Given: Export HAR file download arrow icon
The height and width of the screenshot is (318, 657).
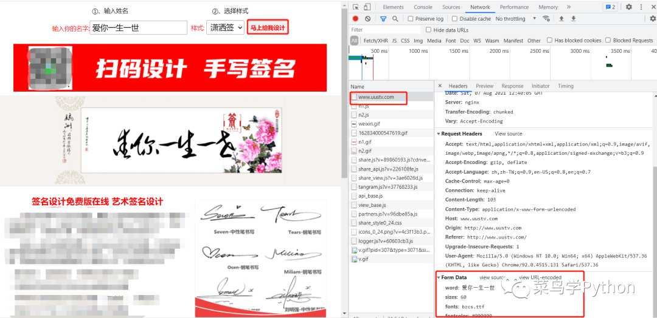Looking at the screenshot, I should click(x=574, y=19).
